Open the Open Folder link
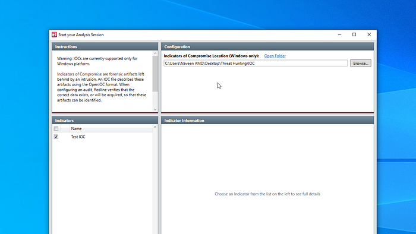 tap(275, 56)
